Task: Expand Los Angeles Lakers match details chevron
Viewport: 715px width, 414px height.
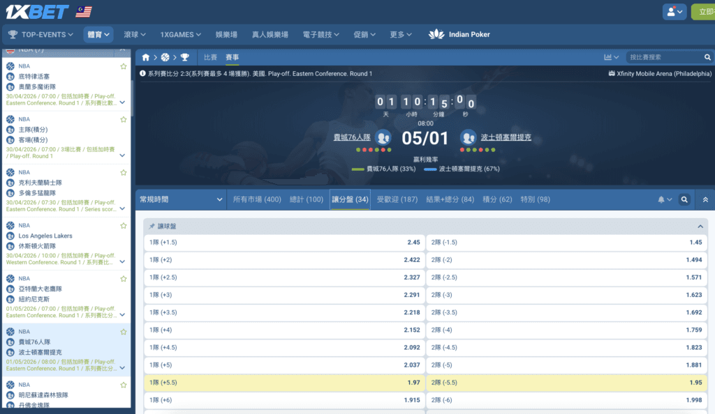Action: [x=122, y=262]
